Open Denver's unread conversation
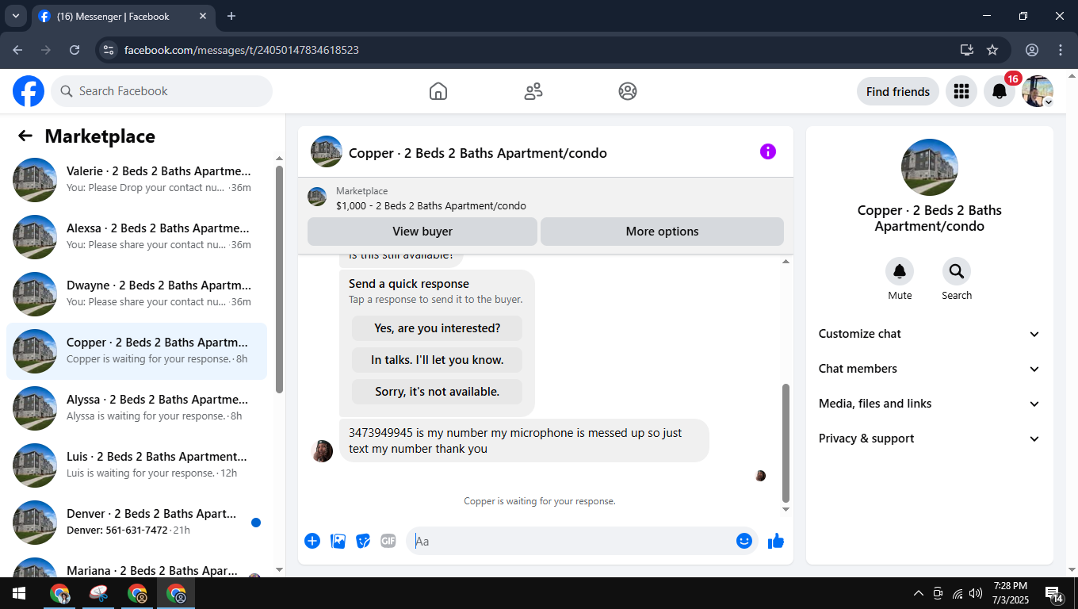Viewport: 1078px width, 609px height. (136, 523)
